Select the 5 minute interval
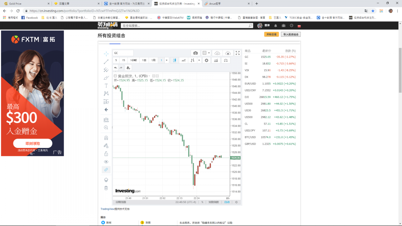 (116, 60)
